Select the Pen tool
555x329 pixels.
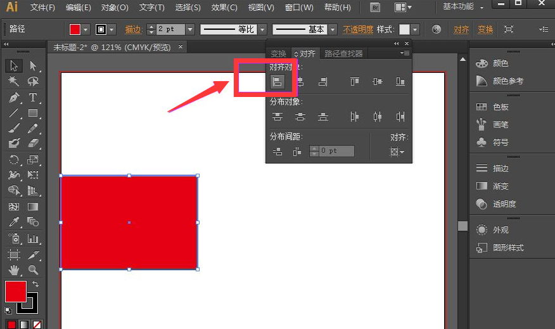click(x=14, y=98)
